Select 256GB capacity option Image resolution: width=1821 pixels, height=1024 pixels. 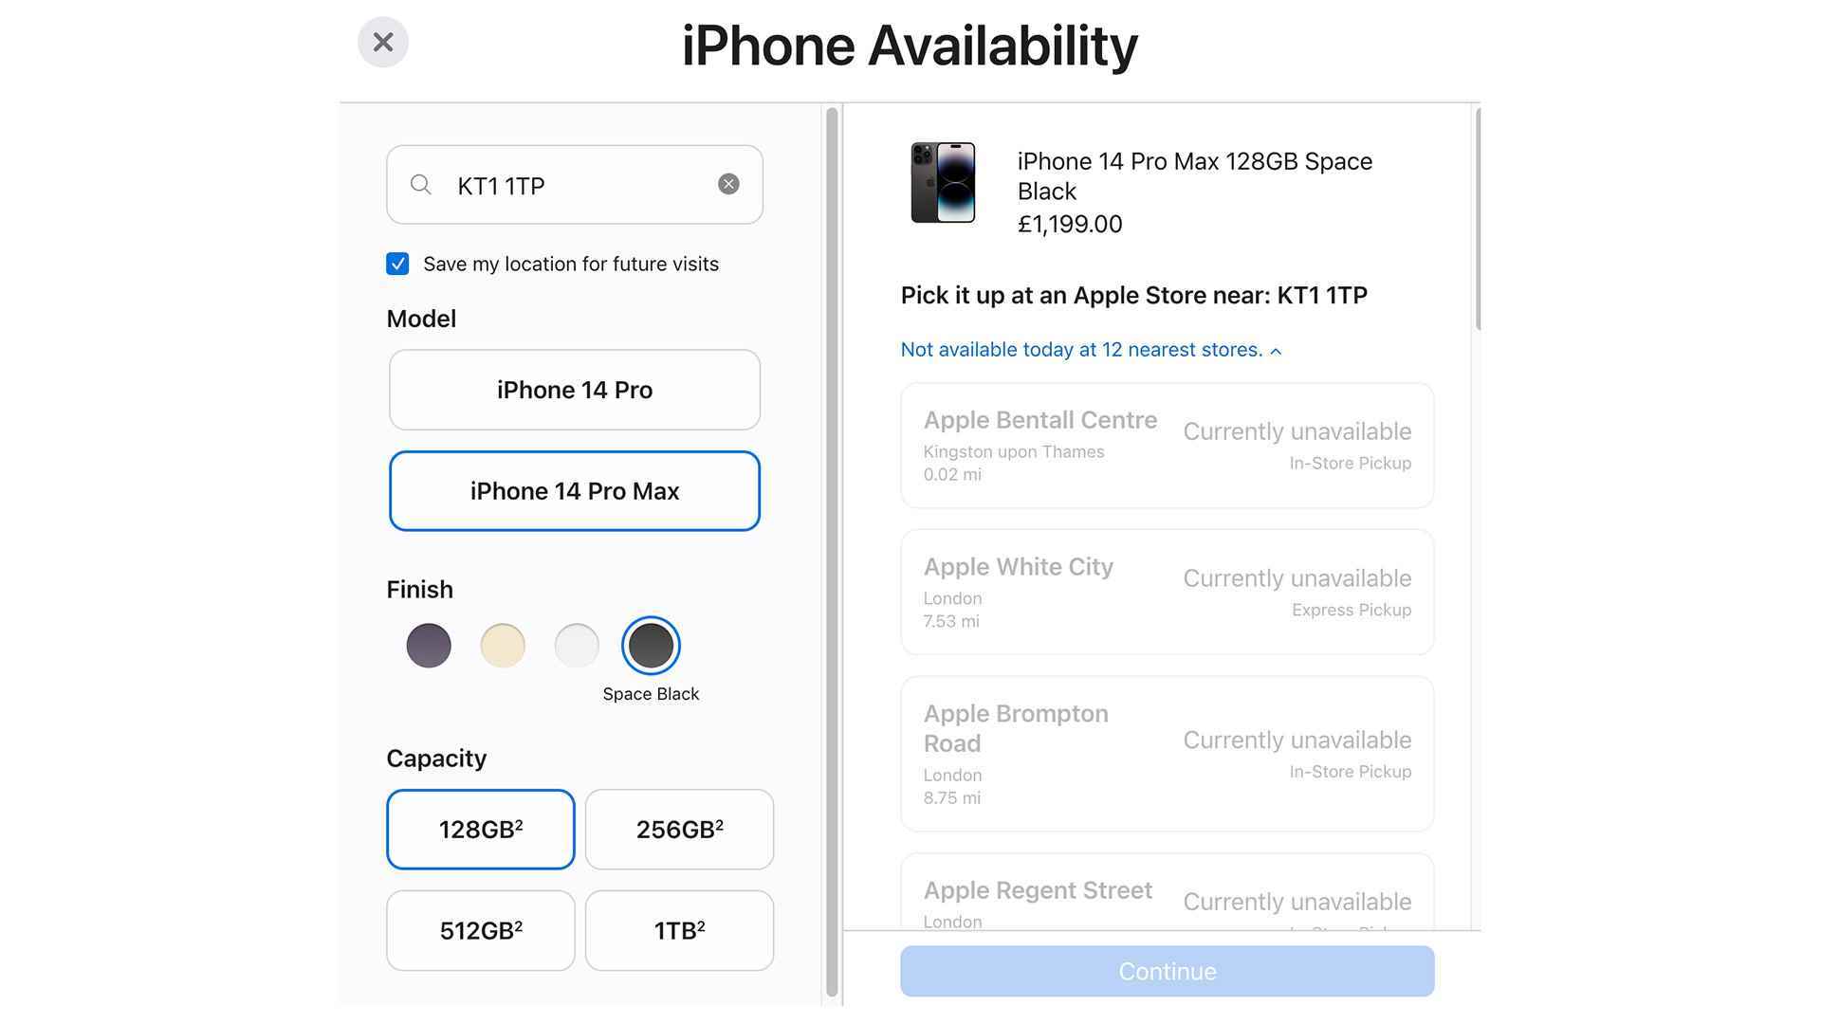click(678, 829)
